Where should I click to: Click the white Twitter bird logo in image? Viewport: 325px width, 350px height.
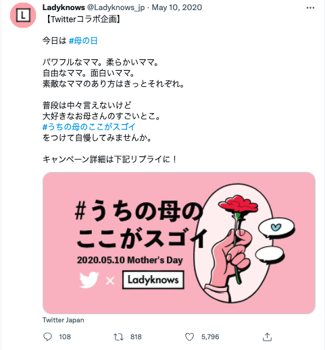pos(89,280)
